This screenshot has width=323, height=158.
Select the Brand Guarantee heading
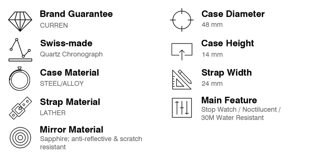(76, 14)
